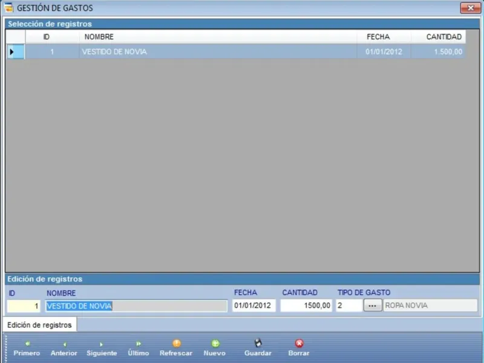Image resolution: width=484 pixels, height=363 pixels.
Task: Jump to last record with Último
Action: tap(139, 348)
